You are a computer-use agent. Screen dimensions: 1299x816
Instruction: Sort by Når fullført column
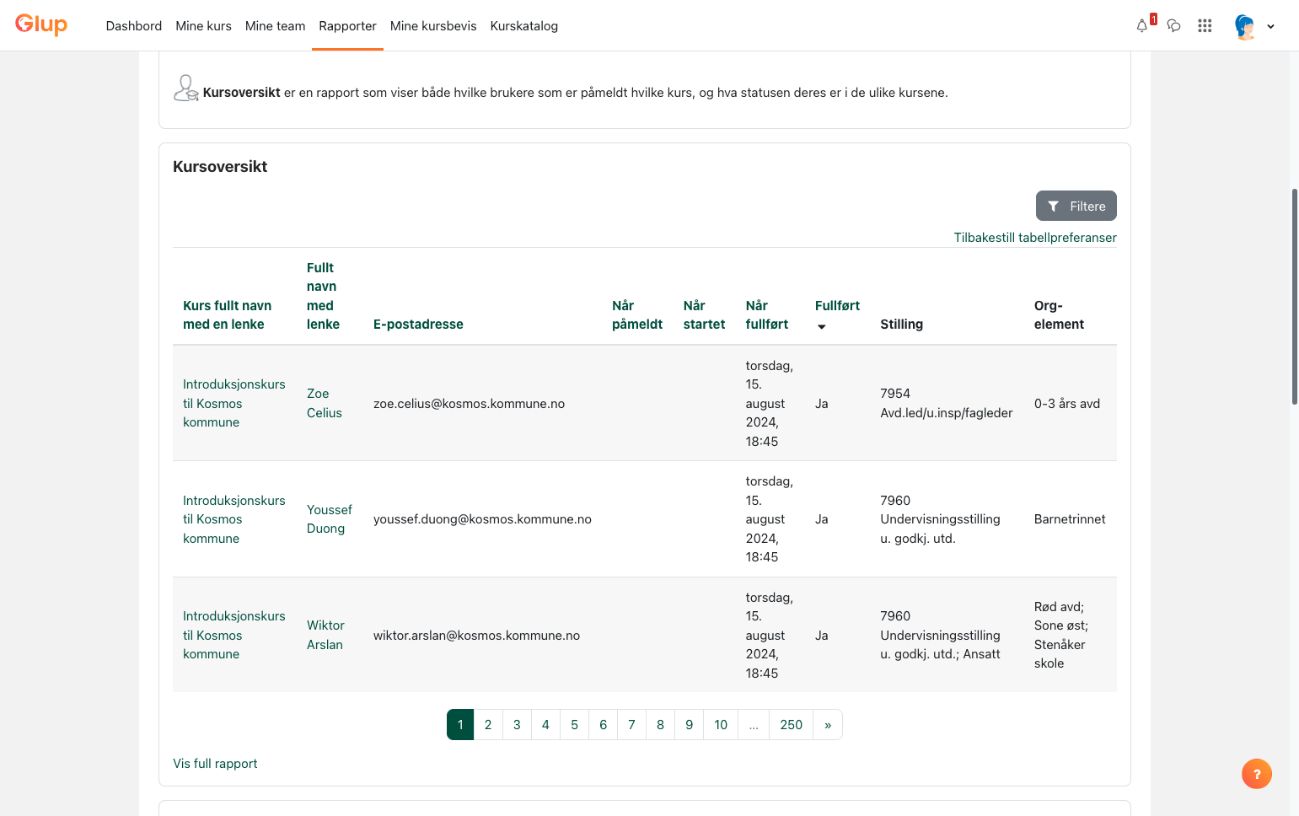click(767, 315)
